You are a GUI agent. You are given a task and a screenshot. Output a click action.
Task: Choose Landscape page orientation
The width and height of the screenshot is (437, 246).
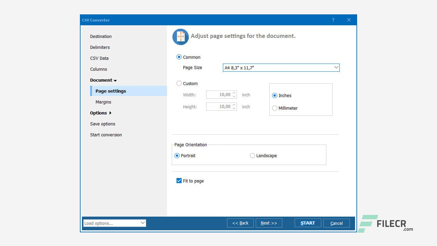pos(252,155)
